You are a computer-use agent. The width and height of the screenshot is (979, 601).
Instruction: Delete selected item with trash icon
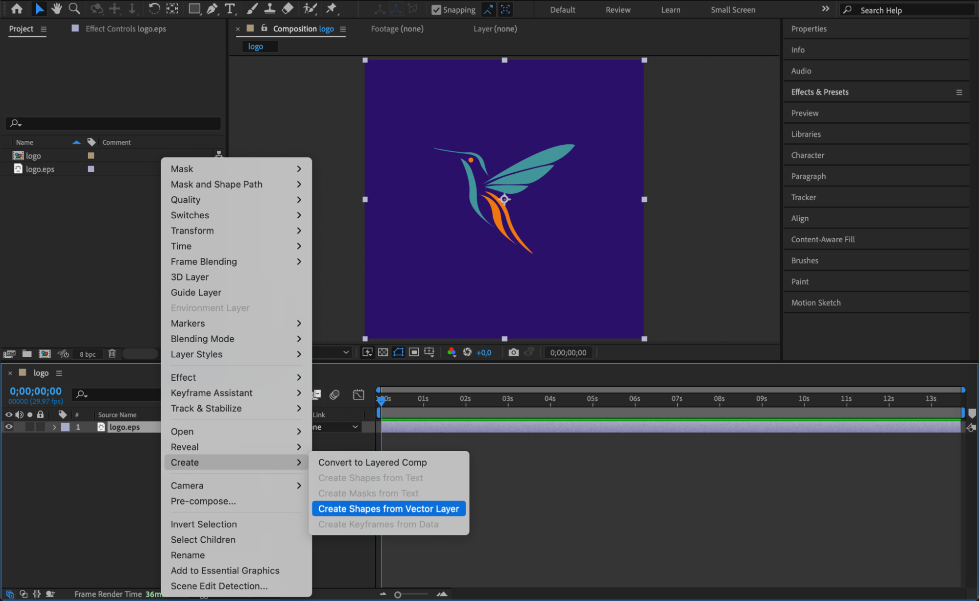pyautogui.click(x=112, y=353)
